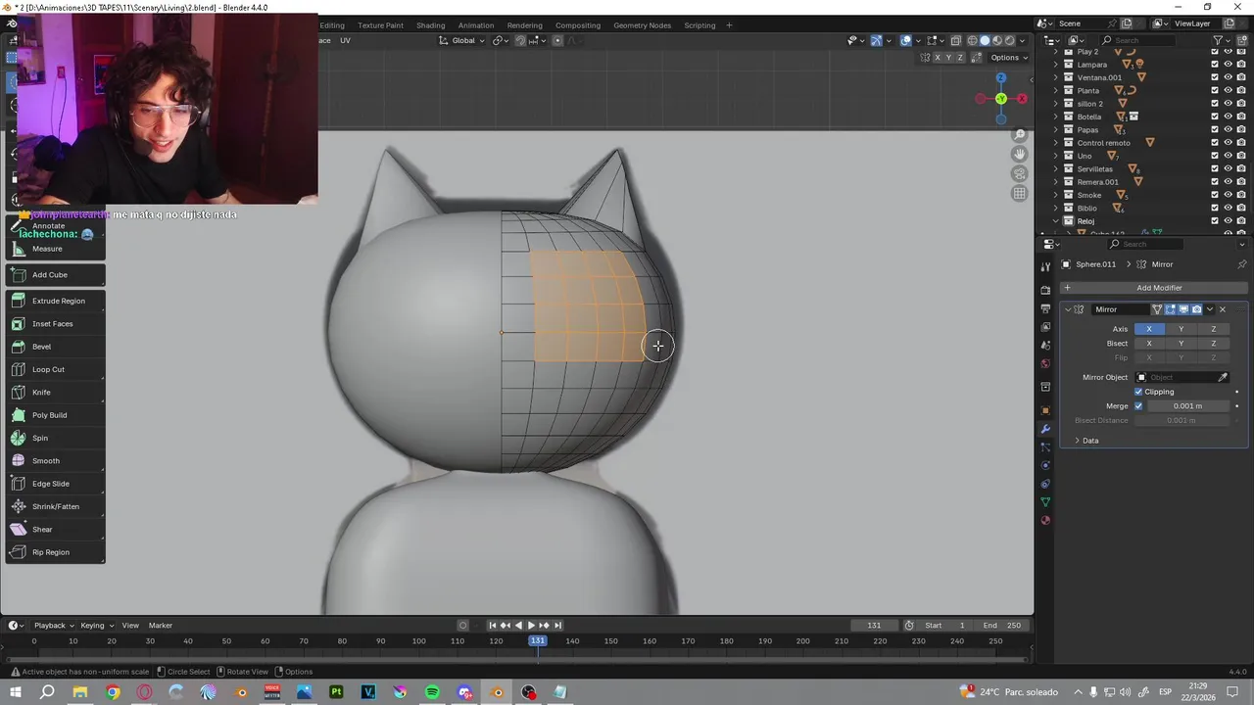
Task: Choose the Rip Region tool
Action: tap(55, 552)
